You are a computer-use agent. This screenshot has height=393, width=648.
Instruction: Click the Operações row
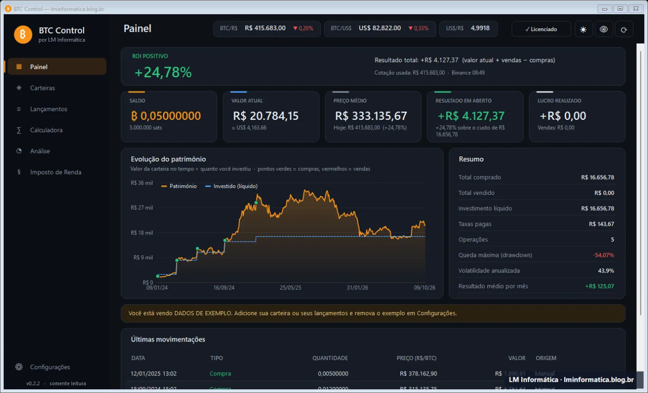pos(536,239)
